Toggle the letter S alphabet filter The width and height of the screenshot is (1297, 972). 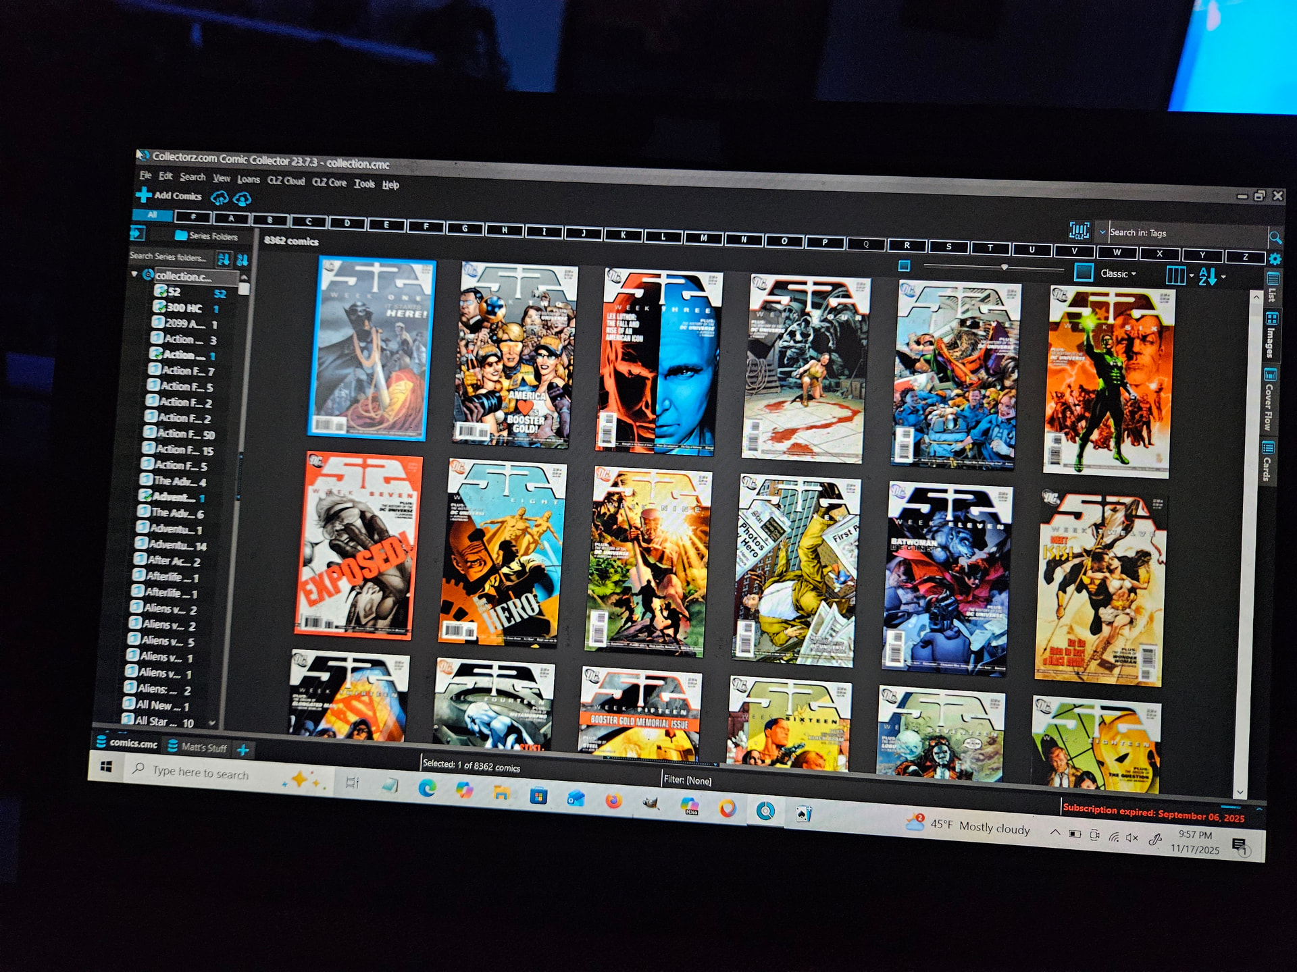(x=948, y=246)
